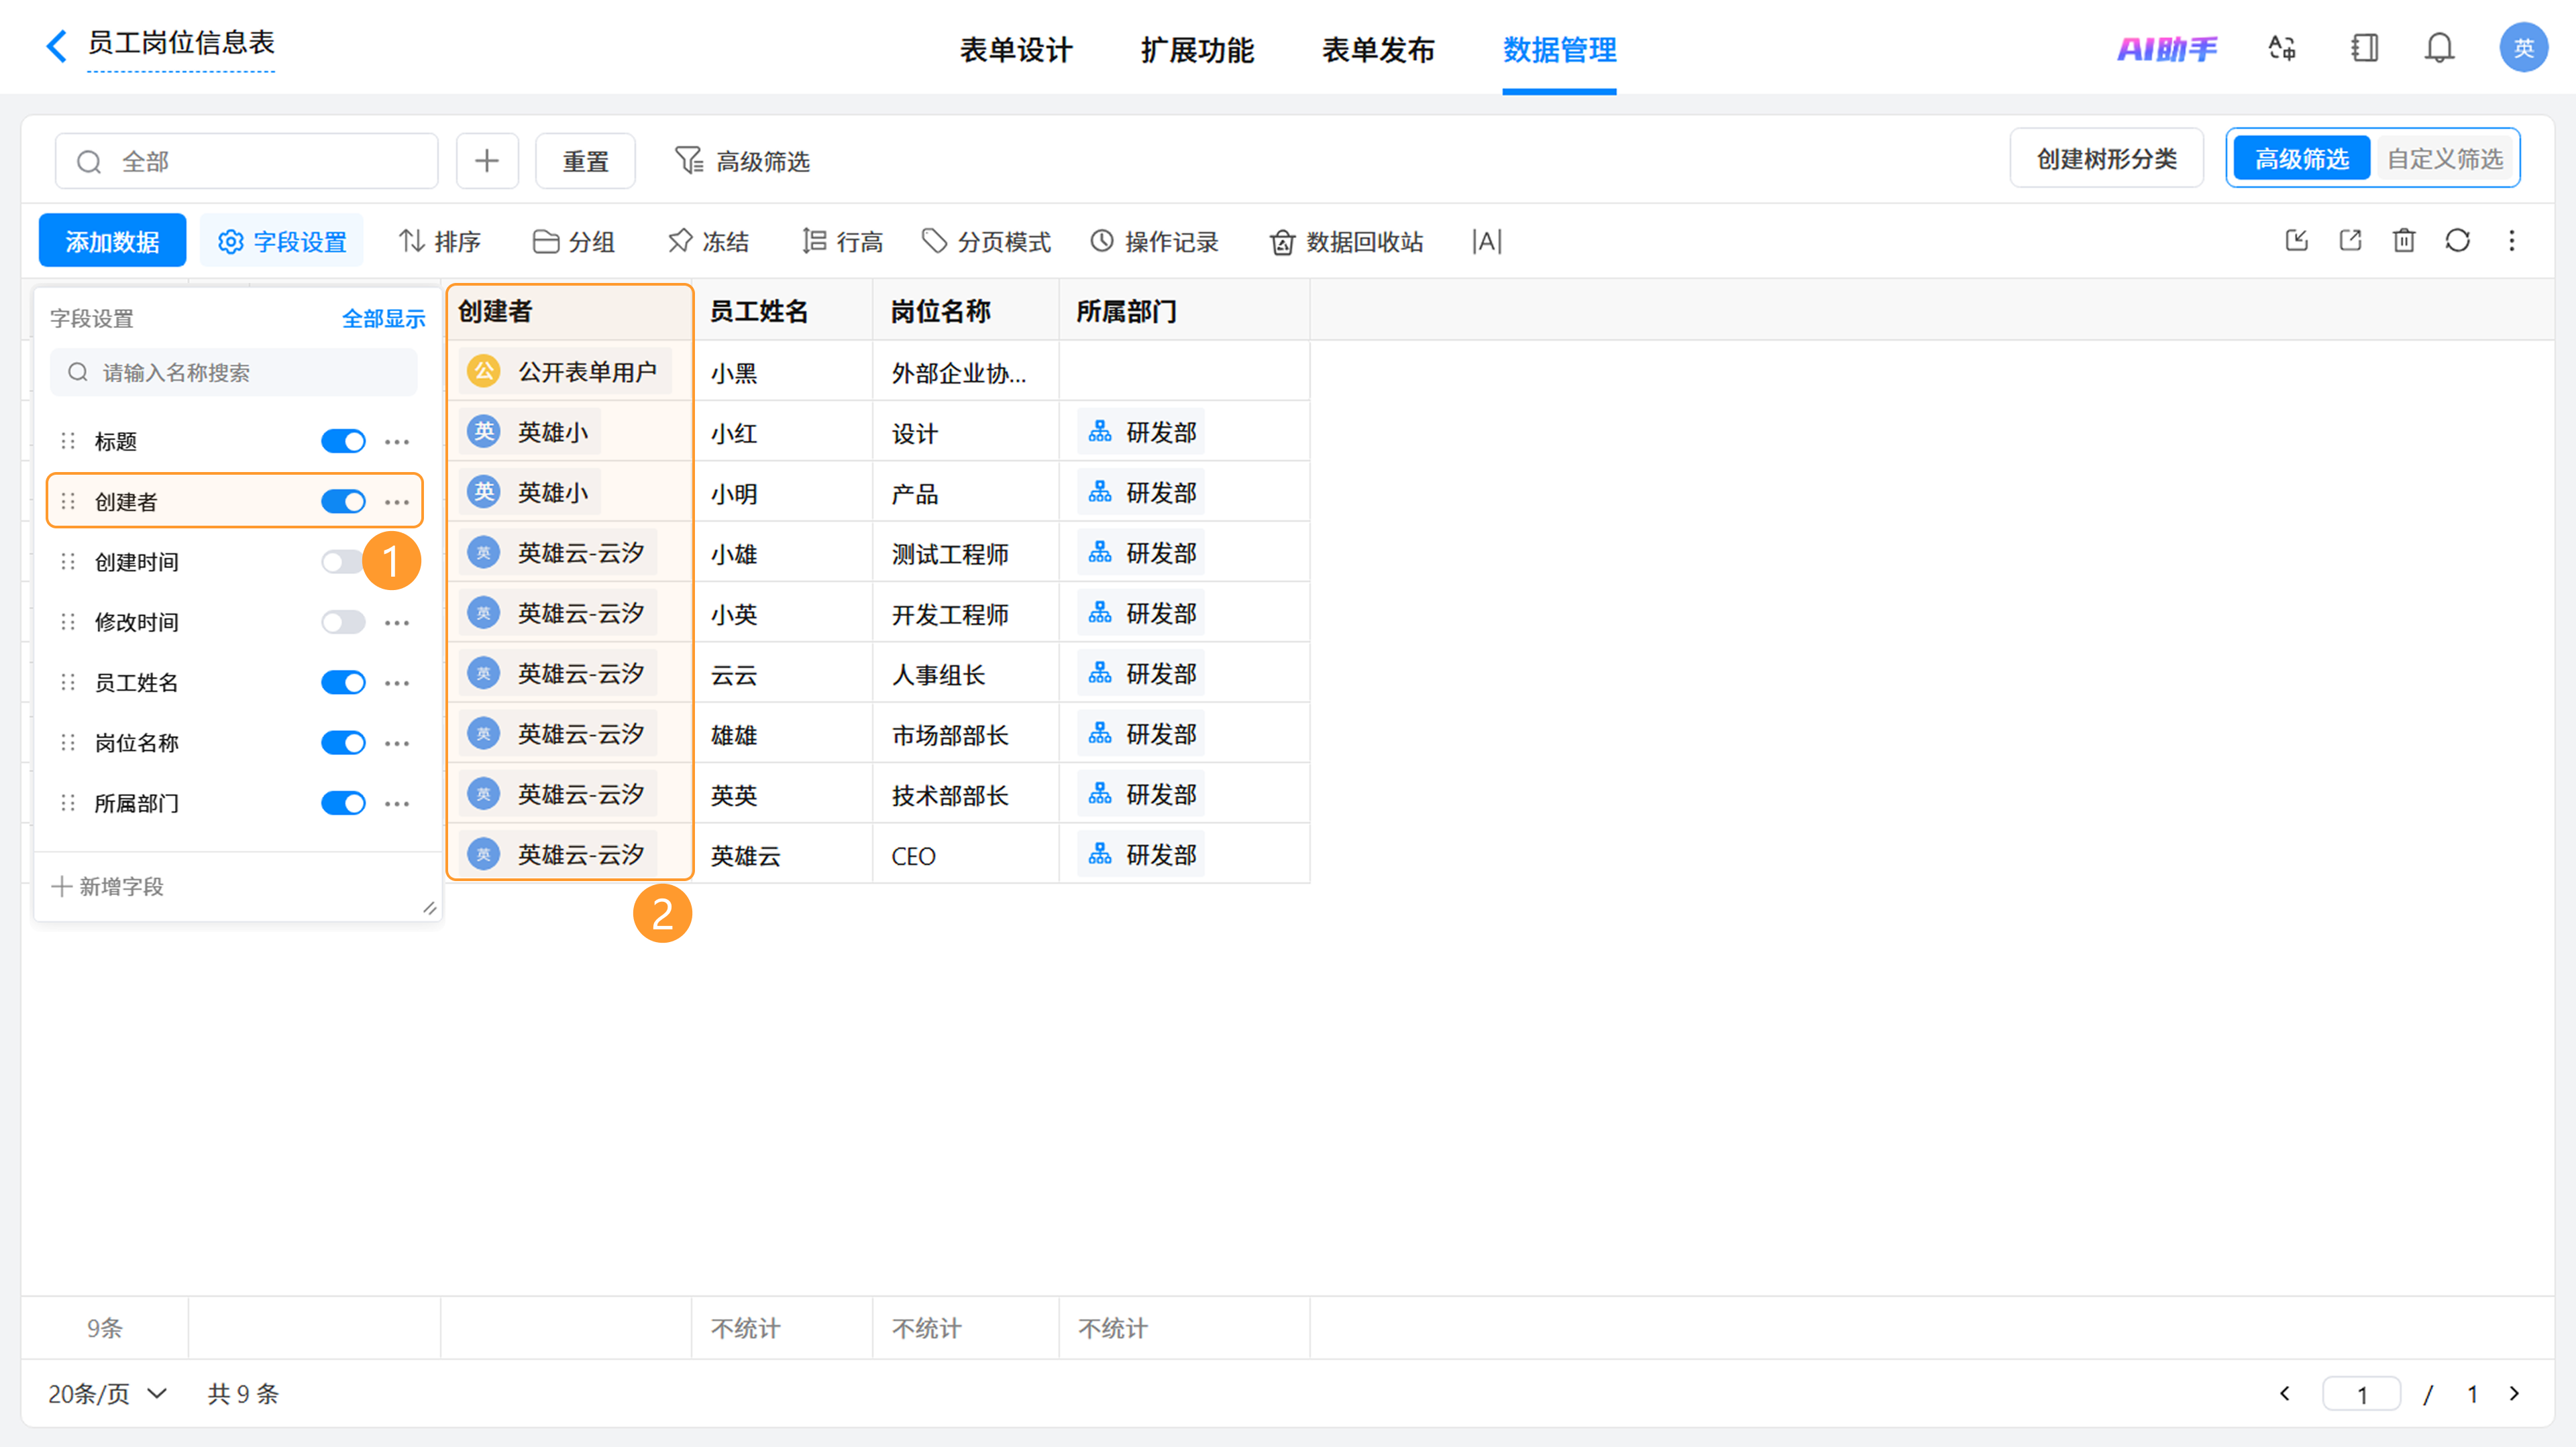Click the page number input box
The width and height of the screenshot is (2576, 1447).
click(2361, 1393)
